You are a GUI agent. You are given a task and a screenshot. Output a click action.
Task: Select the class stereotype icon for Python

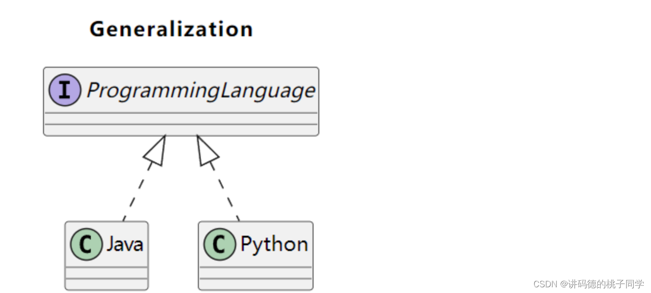pyautogui.click(x=220, y=243)
